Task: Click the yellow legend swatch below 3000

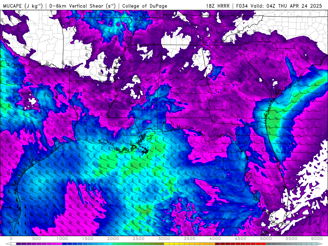Action: pos(166,244)
